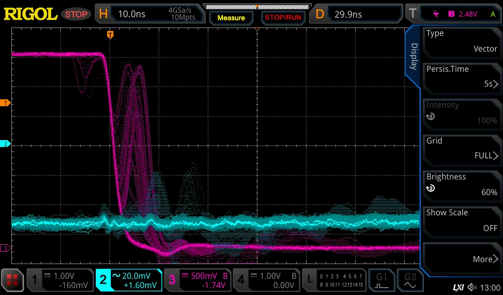Click the RIGOL logo

pyautogui.click(x=30, y=14)
